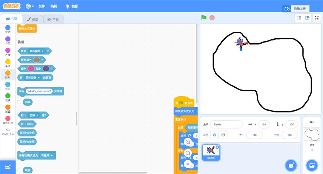Edit the sprite direction field 136

(x=289, y=135)
